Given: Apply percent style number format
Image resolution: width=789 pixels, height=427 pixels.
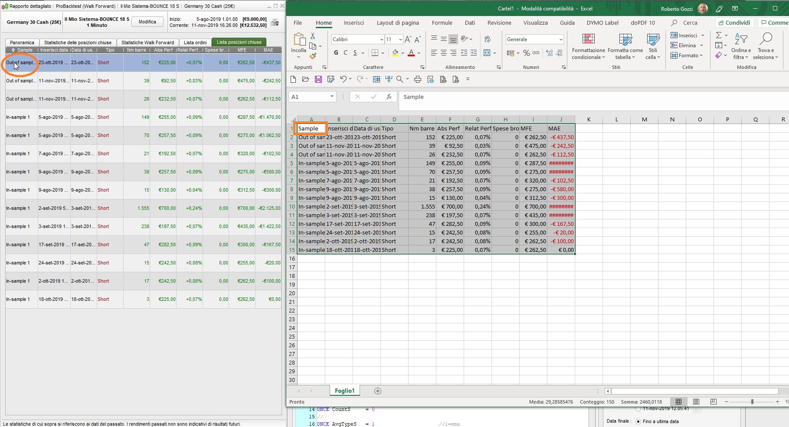Looking at the screenshot, I should click(526, 53).
